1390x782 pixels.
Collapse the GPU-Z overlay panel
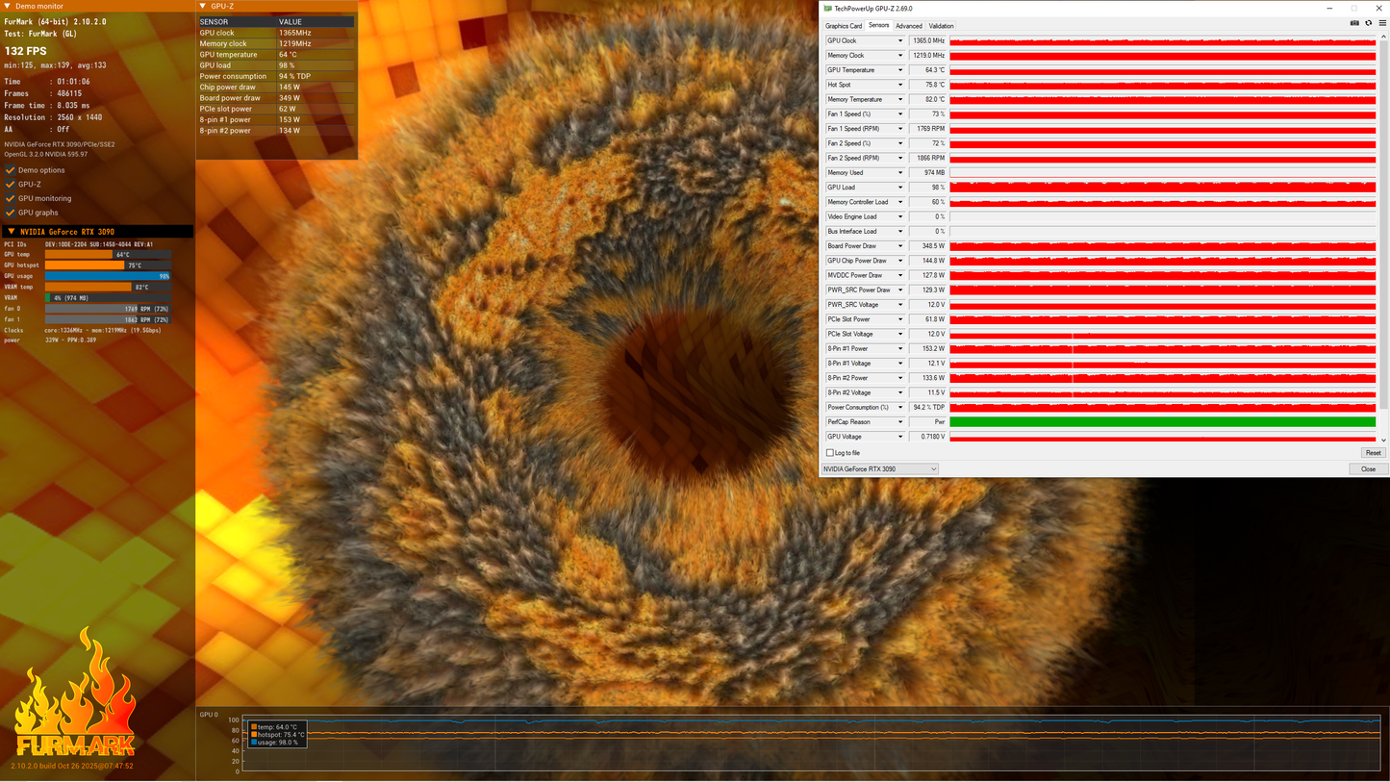point(203,7)
